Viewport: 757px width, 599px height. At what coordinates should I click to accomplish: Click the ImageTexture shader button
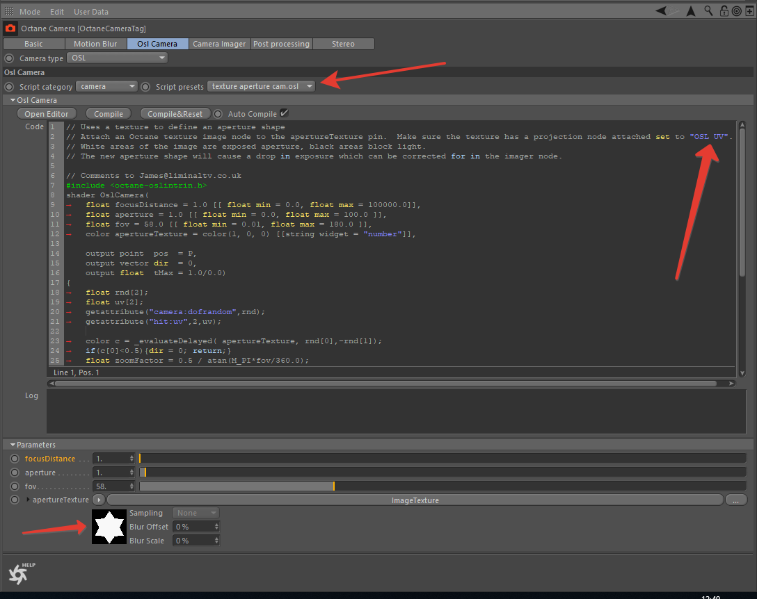415,500
